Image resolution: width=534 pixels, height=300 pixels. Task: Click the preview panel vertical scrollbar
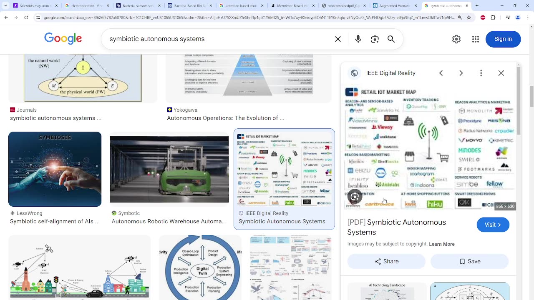[519, 100]
